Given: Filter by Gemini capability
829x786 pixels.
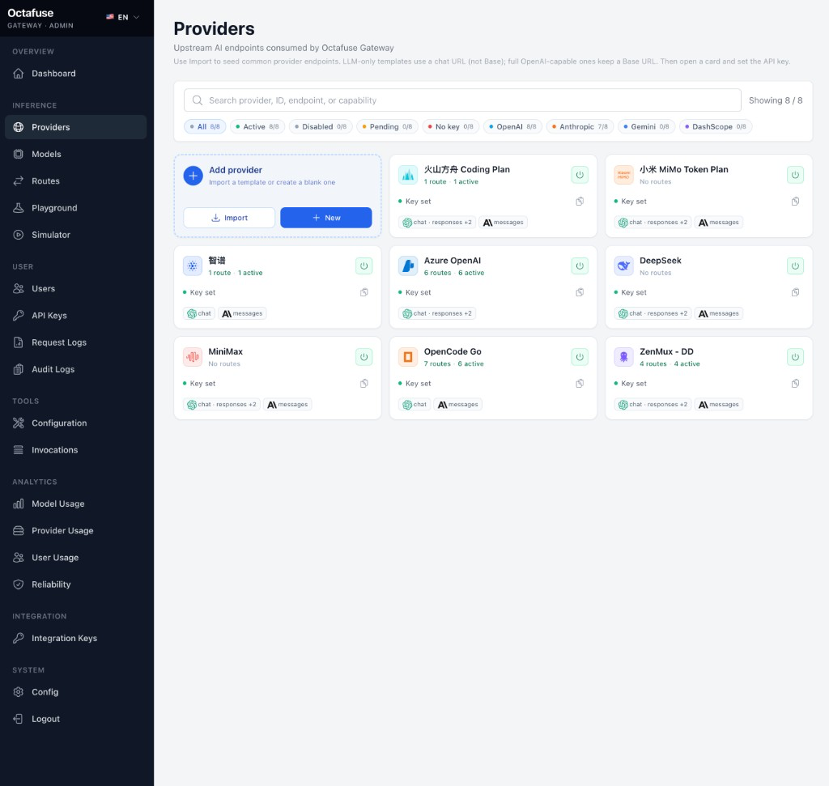Looking at the screenshot, I should click(646, 127).
